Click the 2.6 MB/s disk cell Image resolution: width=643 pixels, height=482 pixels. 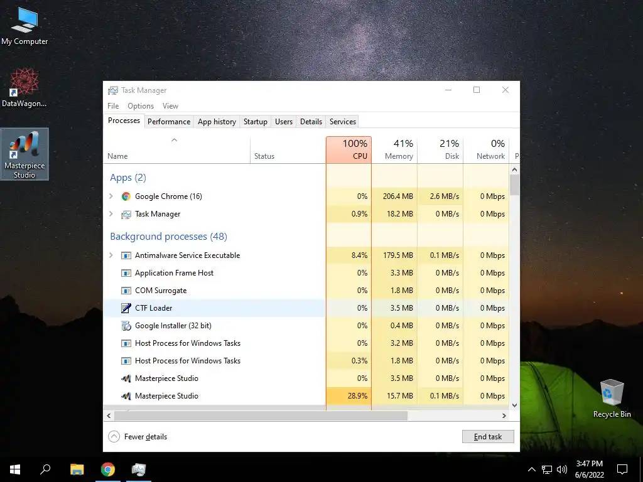440,196
